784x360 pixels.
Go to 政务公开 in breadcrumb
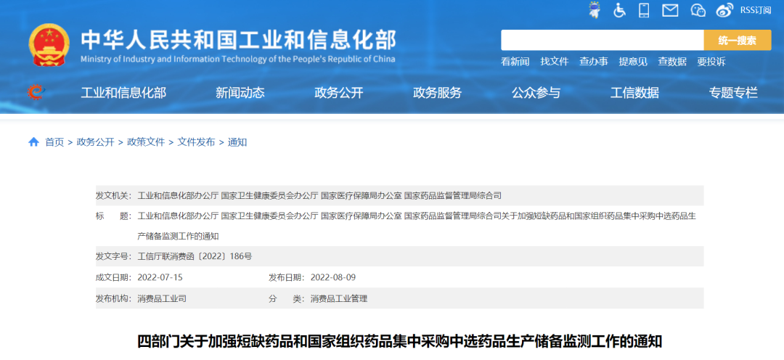pos(96,142)
